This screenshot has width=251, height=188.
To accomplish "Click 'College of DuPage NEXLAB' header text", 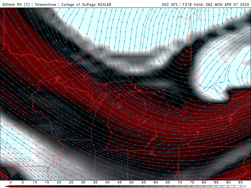I will point(86,4).
